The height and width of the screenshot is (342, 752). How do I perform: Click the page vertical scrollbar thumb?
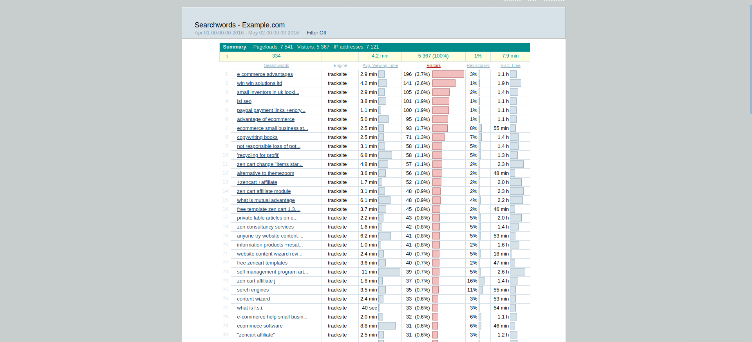click(x=750, y=59)
